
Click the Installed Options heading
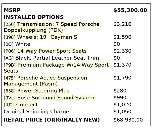34,17
